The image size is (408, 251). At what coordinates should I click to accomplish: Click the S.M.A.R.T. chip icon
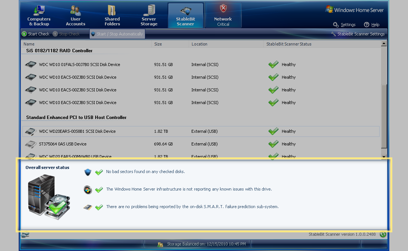click(88, 207)
